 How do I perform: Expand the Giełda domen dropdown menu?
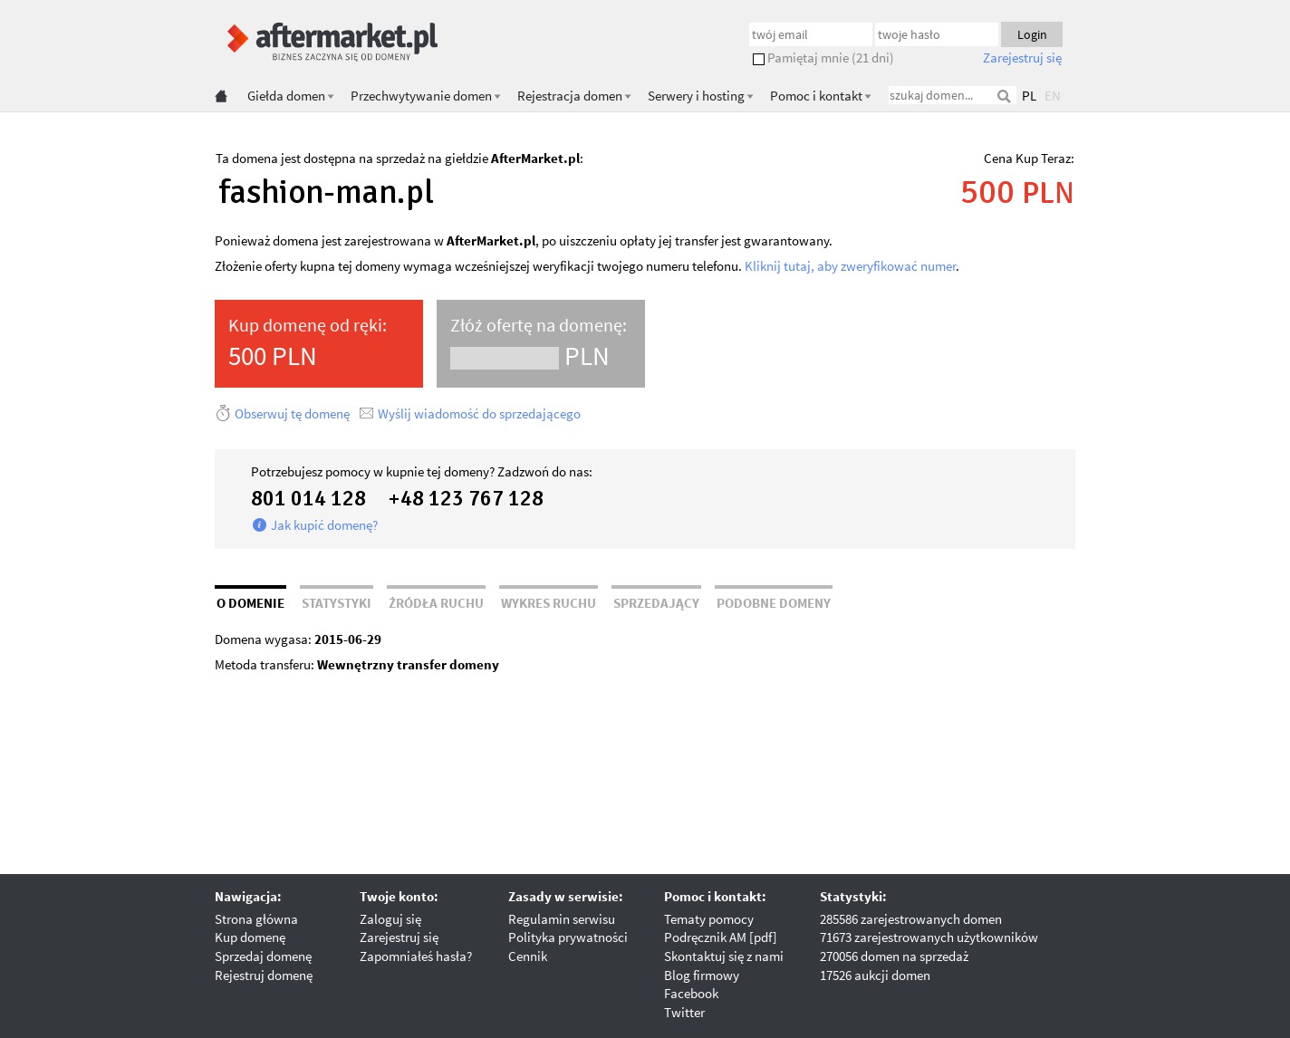point(291,96)
